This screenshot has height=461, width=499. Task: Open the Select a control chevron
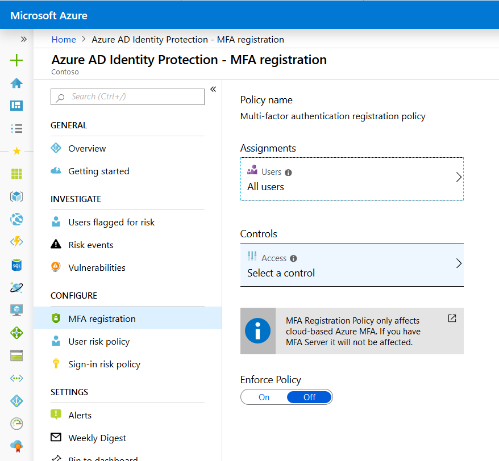click(x=459, y=263)
